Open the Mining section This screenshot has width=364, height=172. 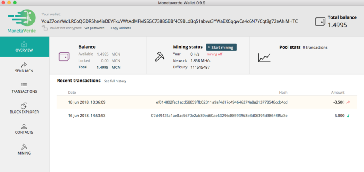point(24,149)
